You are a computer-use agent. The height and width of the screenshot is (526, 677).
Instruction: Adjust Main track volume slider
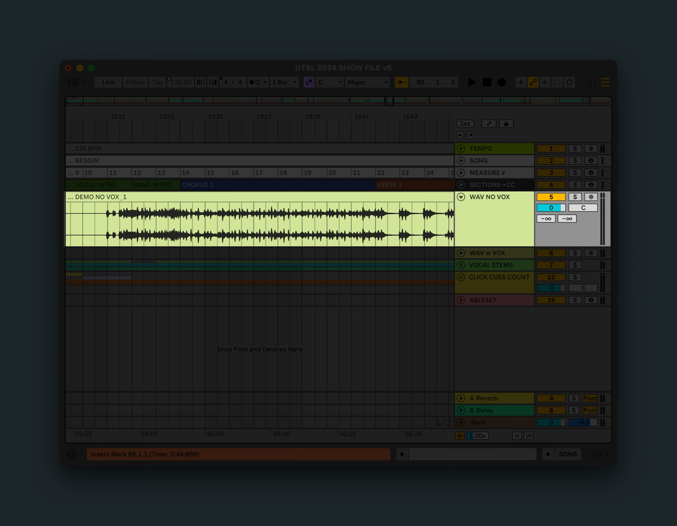[x=551, y=422]
